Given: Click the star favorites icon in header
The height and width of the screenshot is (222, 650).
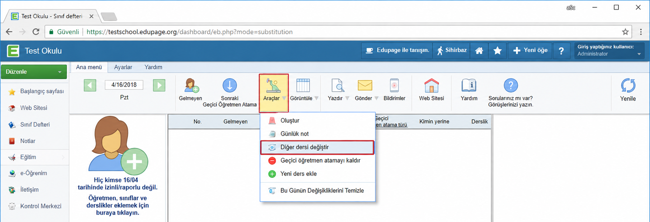Looking at the screenshot, I should point(498,50).
